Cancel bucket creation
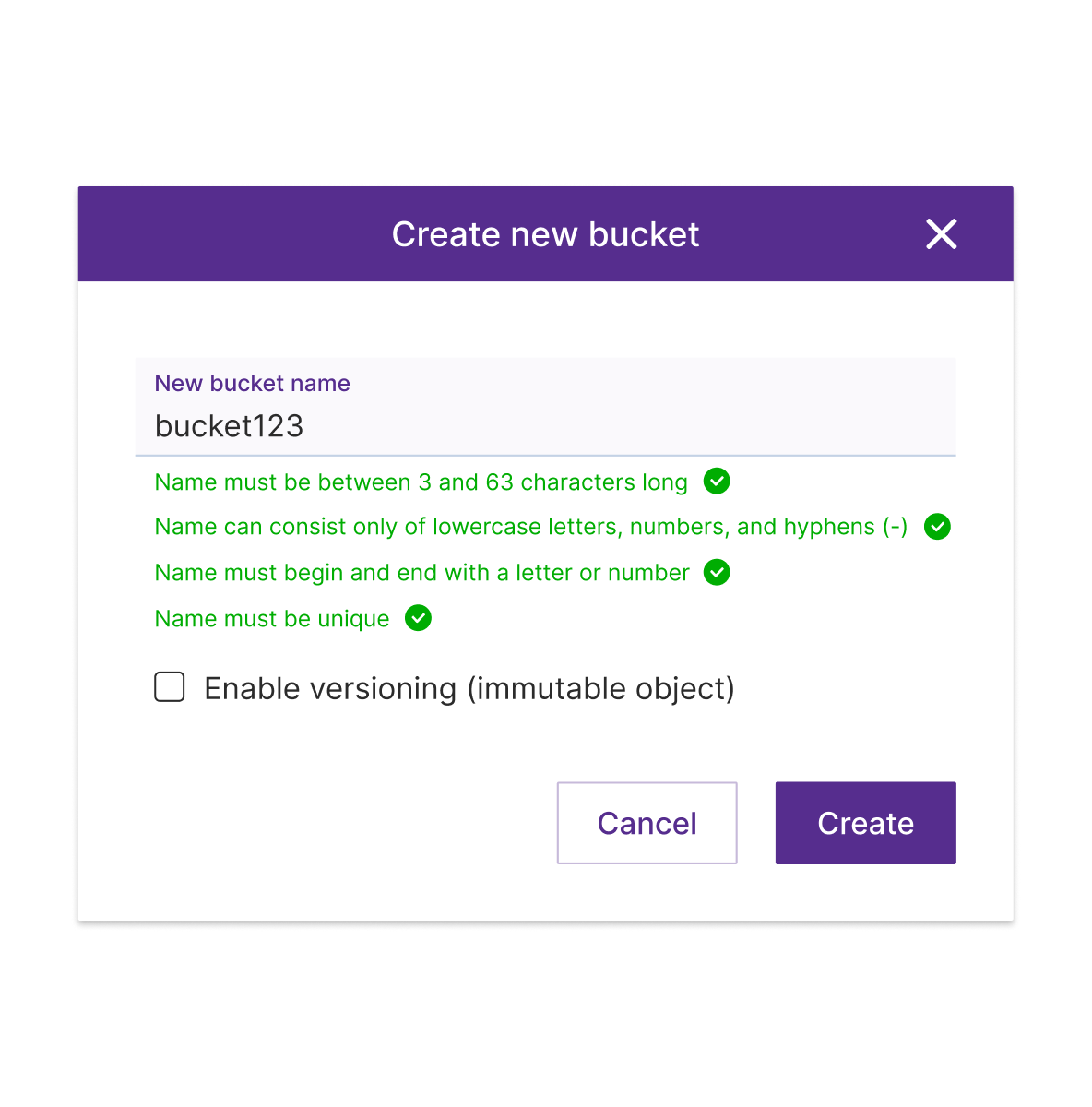The width and height of the screenshot is (1092, 1107). click(x=647, y=823)
